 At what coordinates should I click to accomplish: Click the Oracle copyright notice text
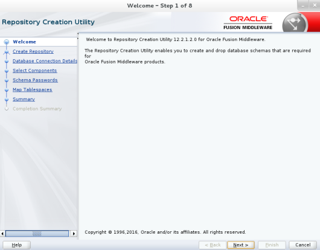pos(165,232)
